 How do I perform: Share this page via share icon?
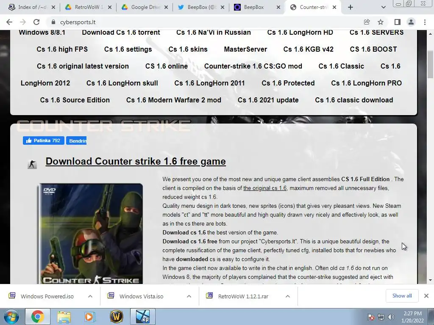click(367, 22)
